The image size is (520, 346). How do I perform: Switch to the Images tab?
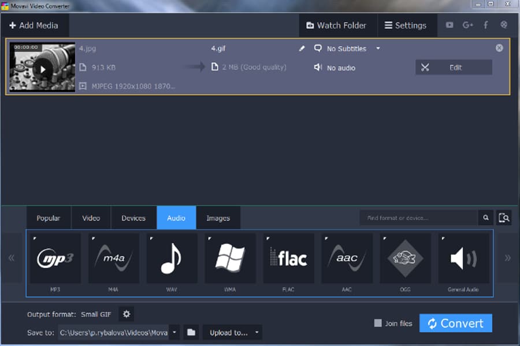218,218
